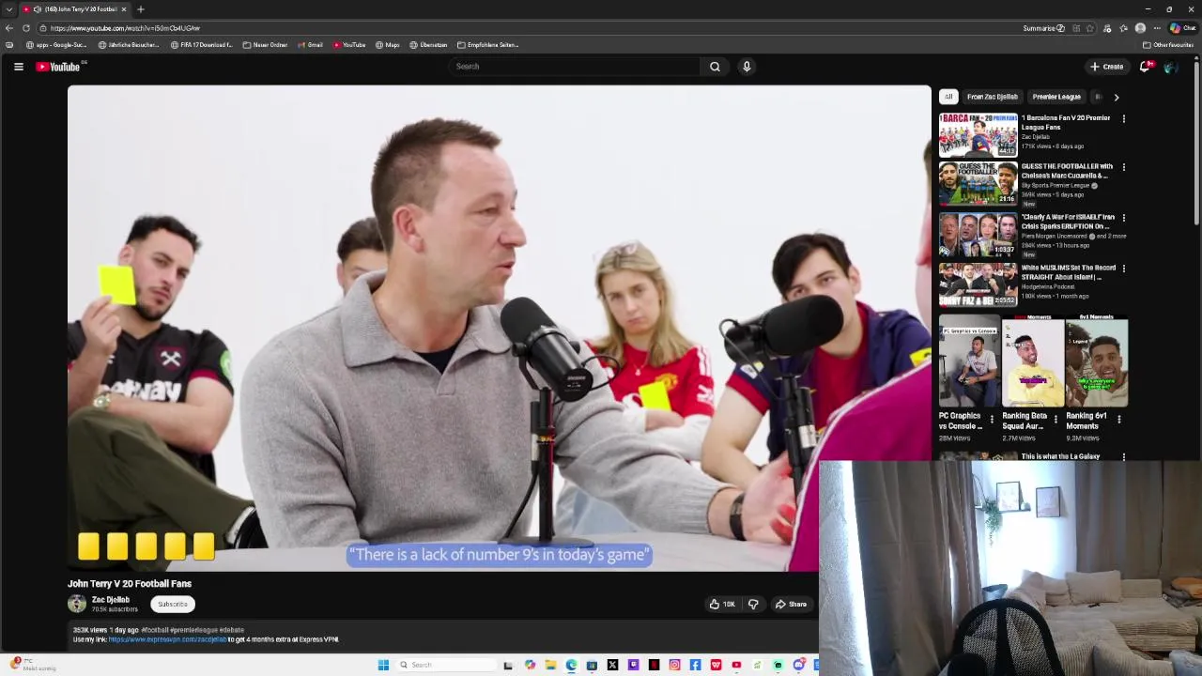Open YouTube notifications bell
This screenshot has width=1202, height=676.
[x=1145, y=67]
